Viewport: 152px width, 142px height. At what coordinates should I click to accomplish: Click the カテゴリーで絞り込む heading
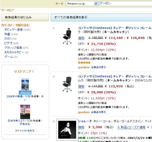(16, 25)
